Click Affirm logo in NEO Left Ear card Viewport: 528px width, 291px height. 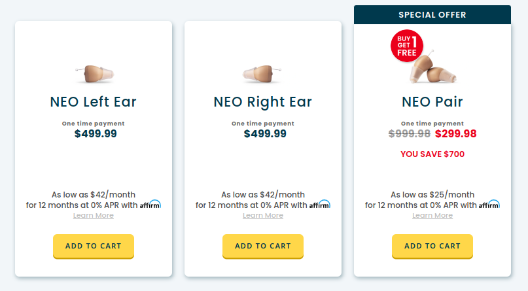pyautogui.click(x=150, y=205)
